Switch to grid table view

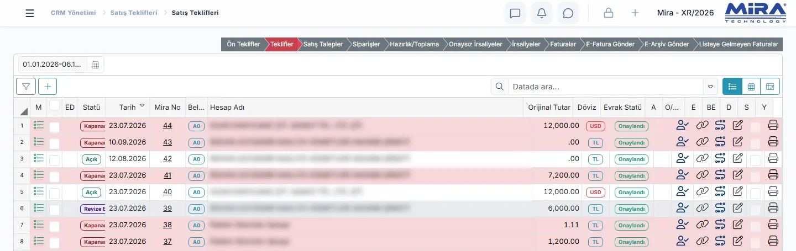point(751,86)
